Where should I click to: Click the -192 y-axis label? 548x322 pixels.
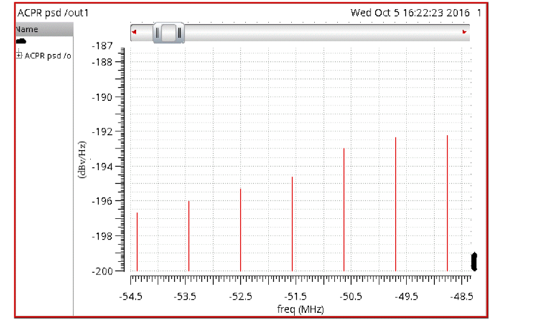pos(102,132)
